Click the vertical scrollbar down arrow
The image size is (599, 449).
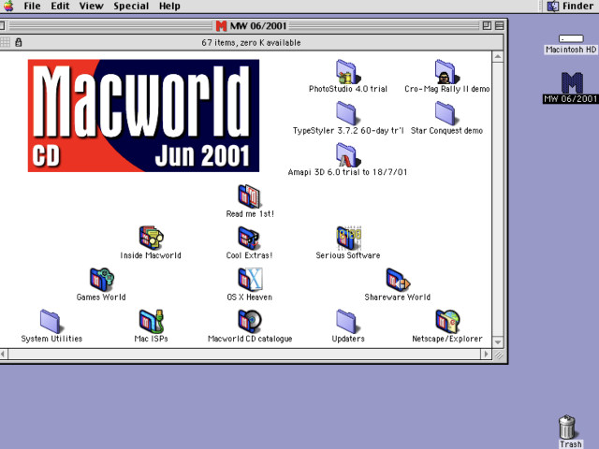pyautogui.click(x=497, y=342)
